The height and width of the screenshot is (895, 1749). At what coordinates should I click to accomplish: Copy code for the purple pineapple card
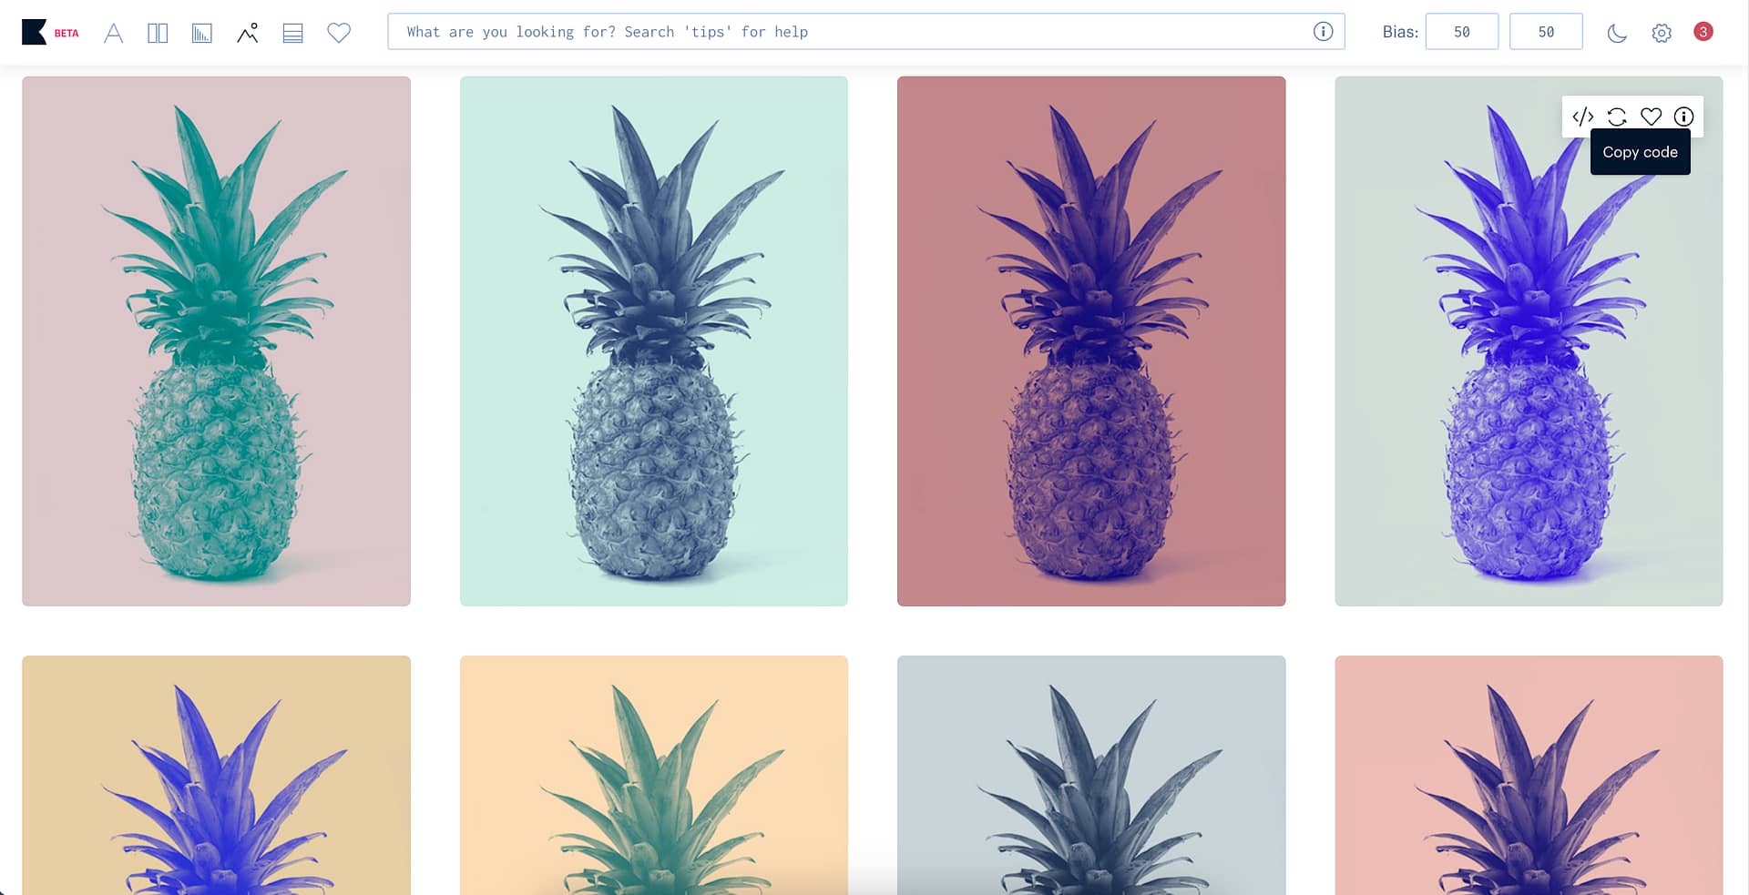point(1583,117)
